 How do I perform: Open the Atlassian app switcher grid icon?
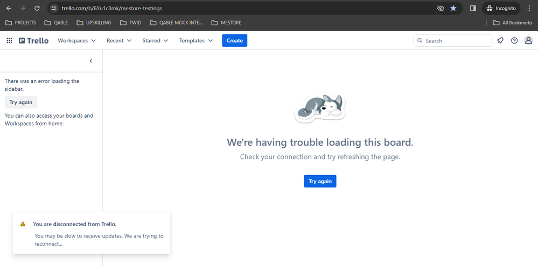10,40
